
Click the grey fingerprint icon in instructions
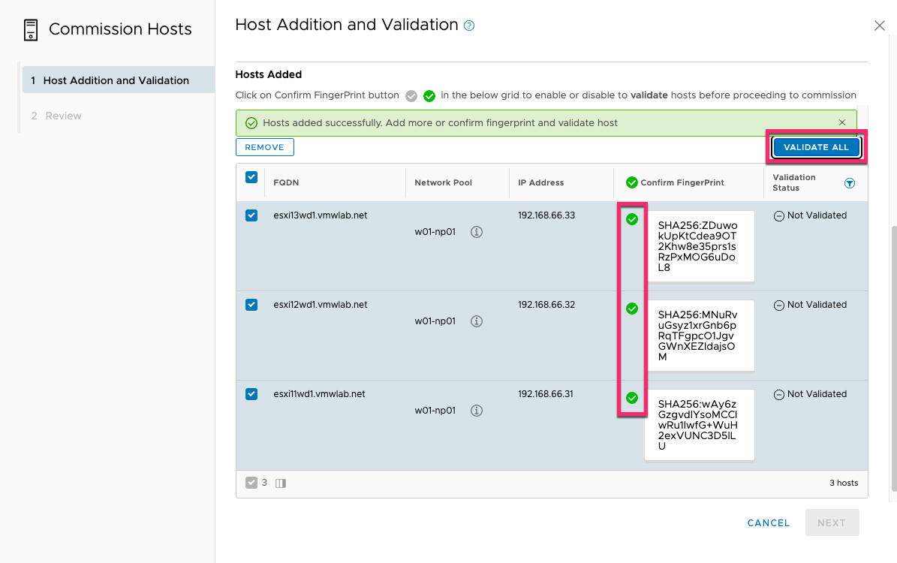[411, 96]
